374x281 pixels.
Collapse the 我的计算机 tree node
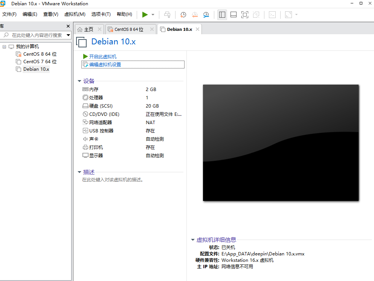(5, 47)
